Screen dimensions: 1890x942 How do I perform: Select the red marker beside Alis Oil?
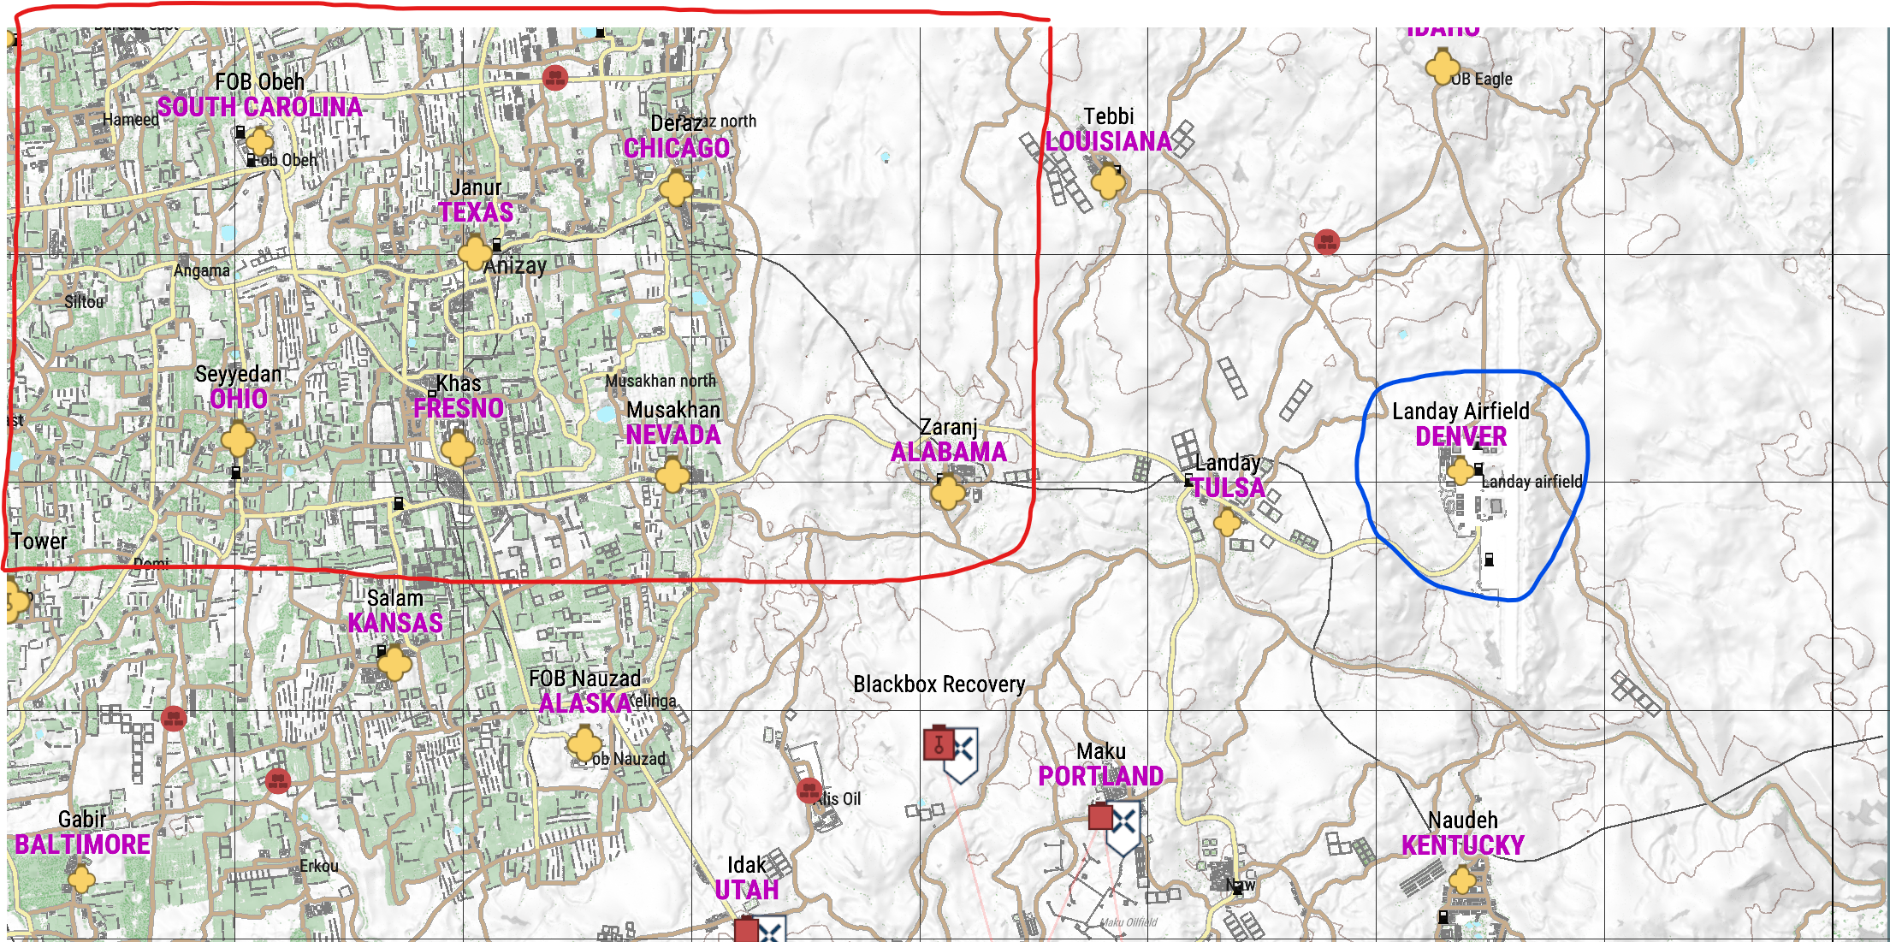(809, 791)
